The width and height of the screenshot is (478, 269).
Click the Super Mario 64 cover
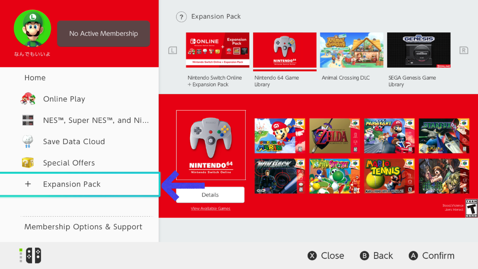tap(280, 136)
